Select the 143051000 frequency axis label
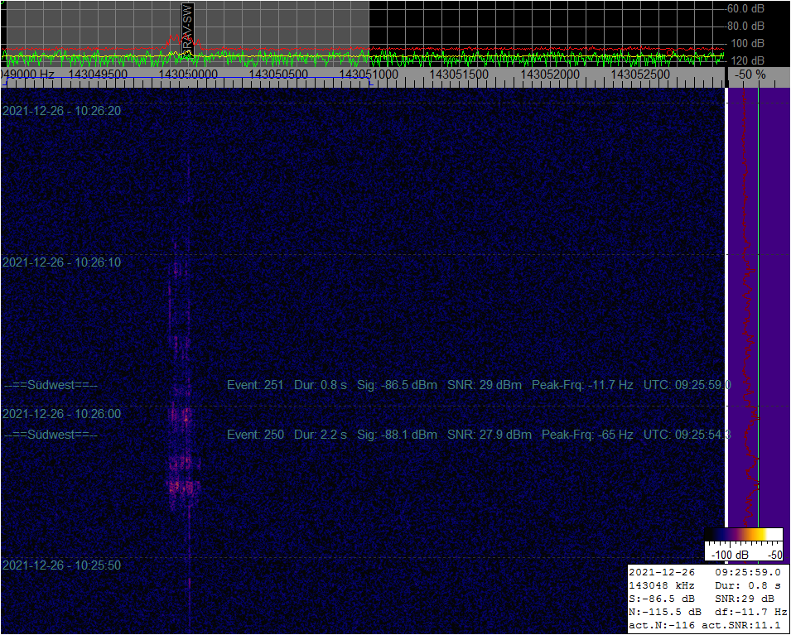 (369, 75)
